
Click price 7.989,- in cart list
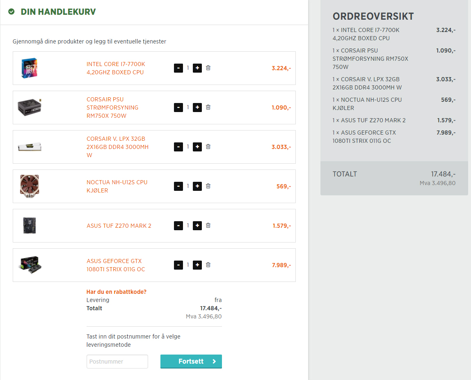pyautogui.click(x=281, y=265)
